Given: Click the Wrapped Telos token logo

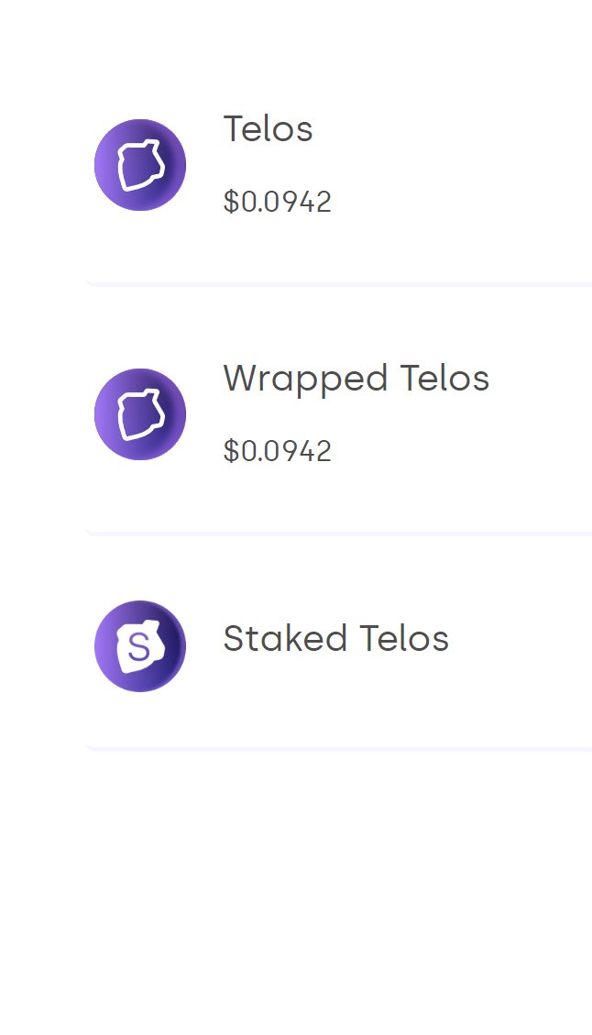Looking at the screenshot, I should click(140, 414).
